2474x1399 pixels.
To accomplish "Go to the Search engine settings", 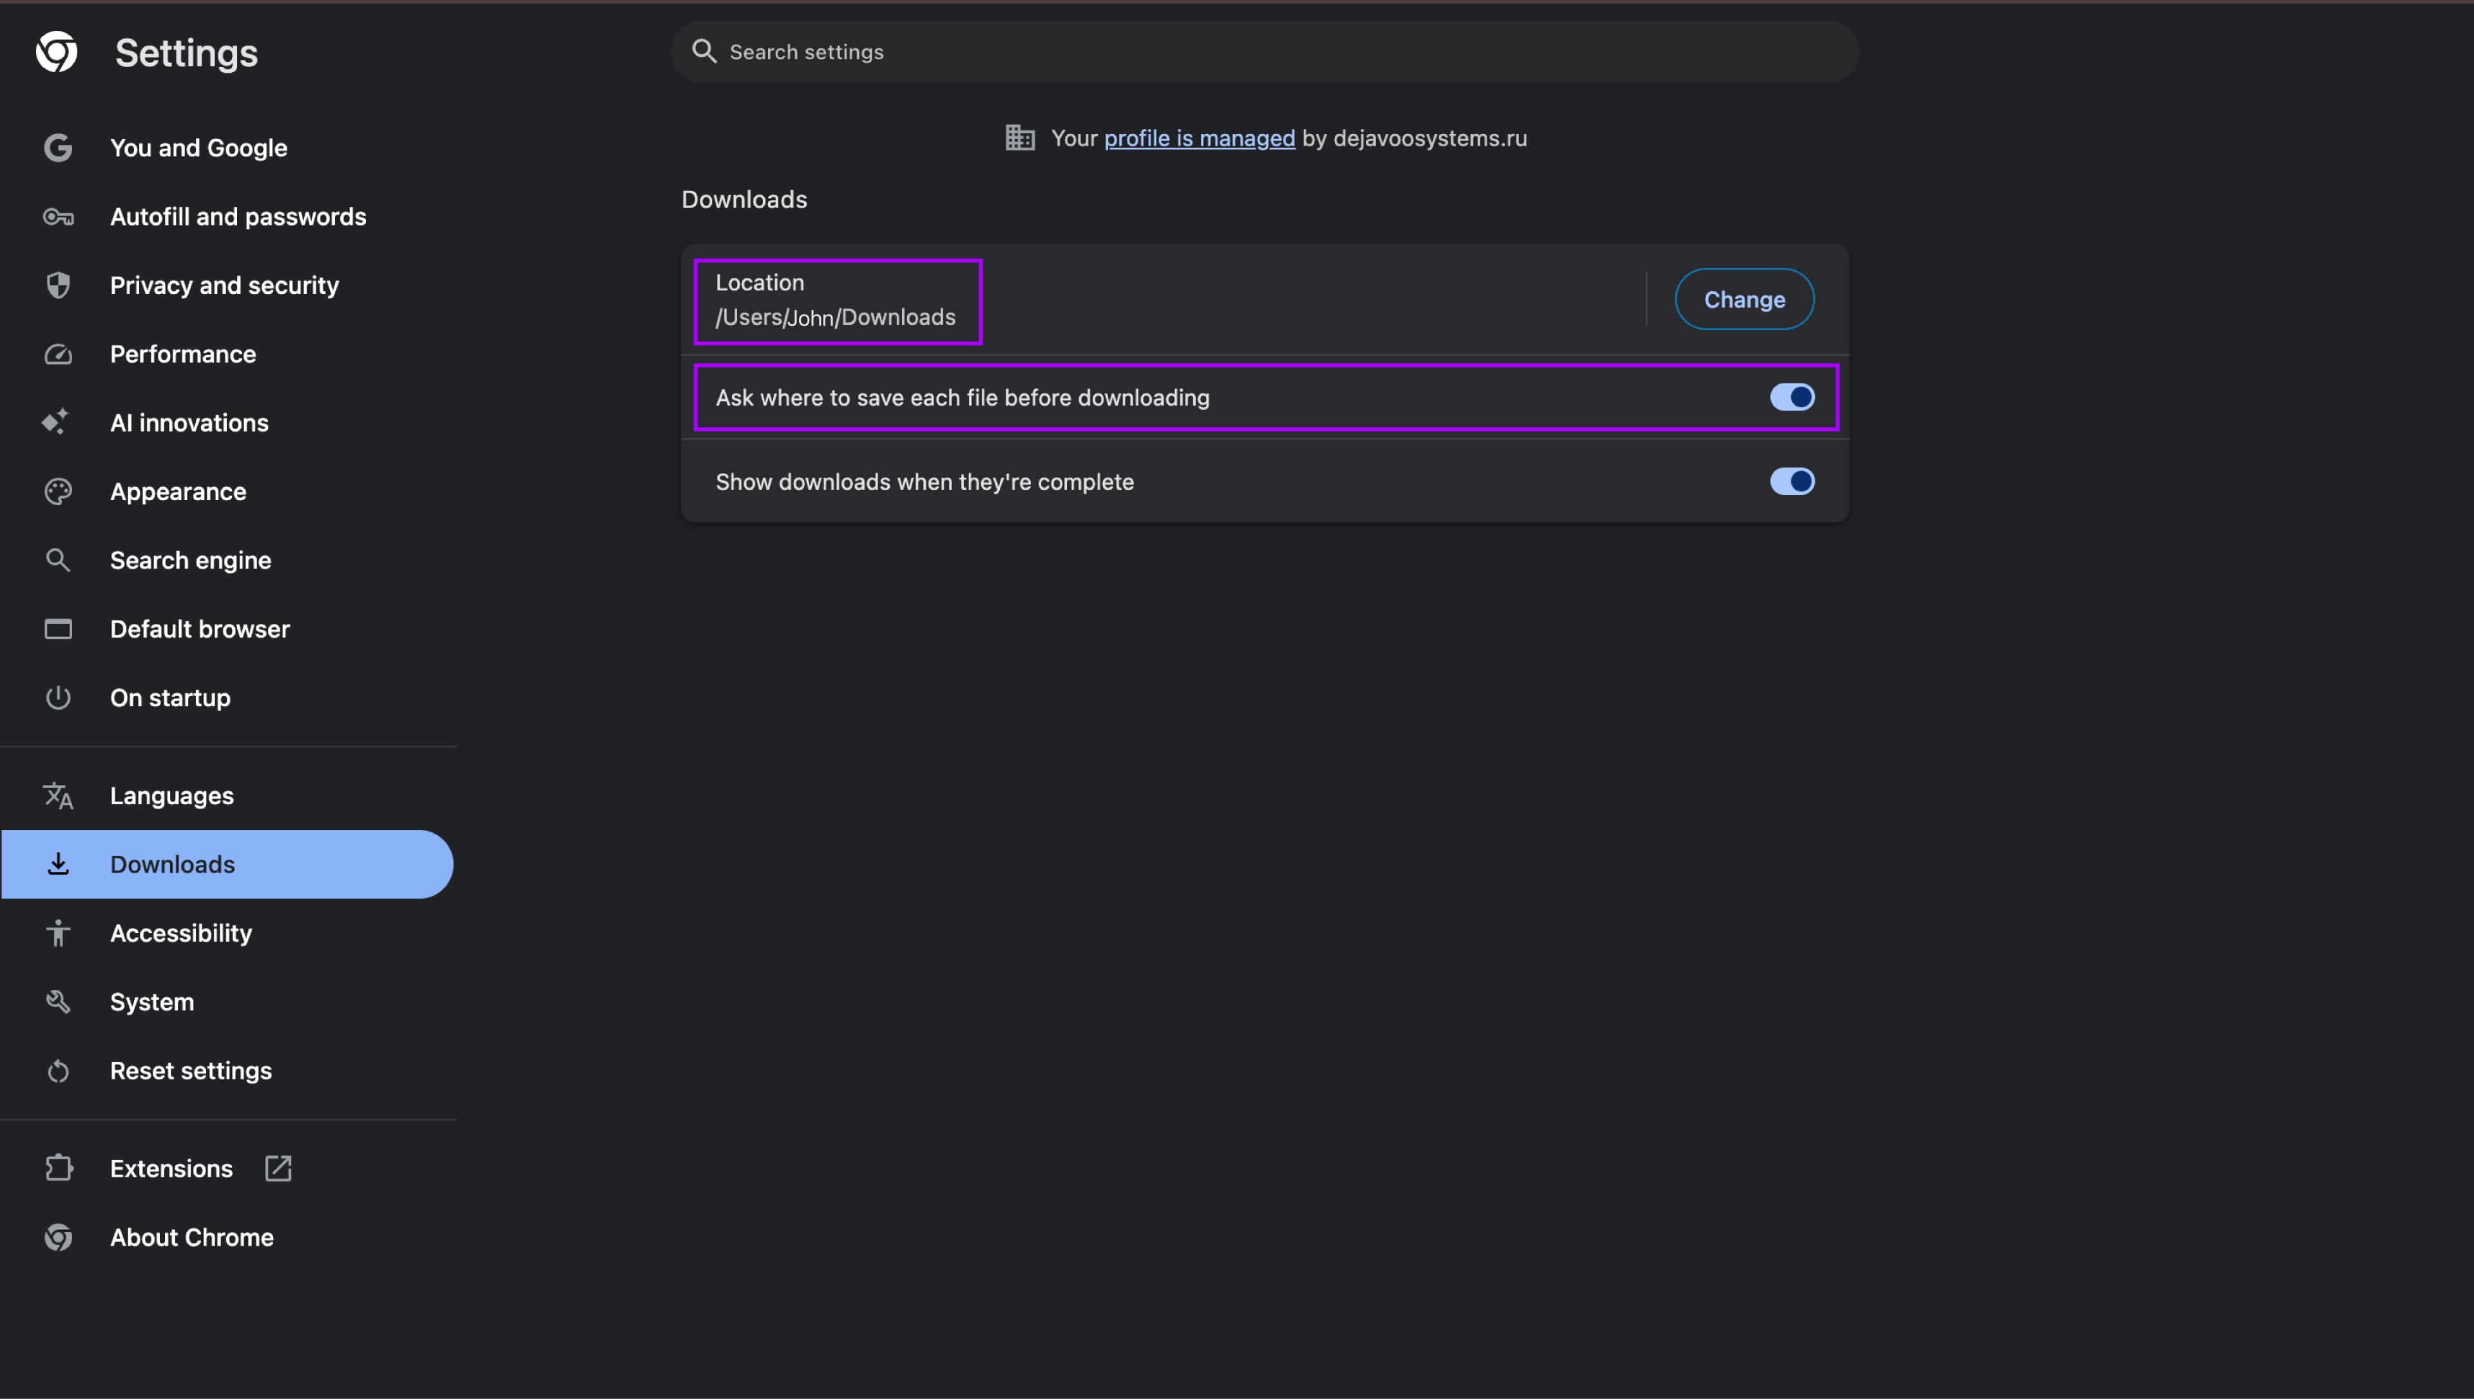I will point(190,560).
